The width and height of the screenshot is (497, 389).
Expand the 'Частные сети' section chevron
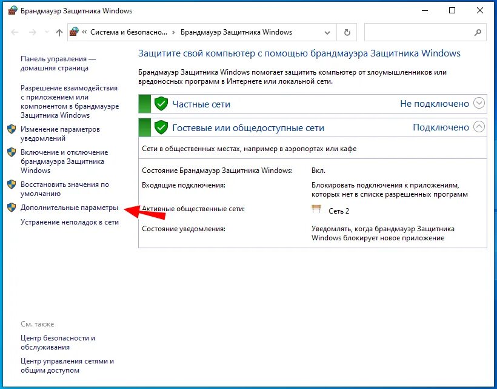(479, 103)
